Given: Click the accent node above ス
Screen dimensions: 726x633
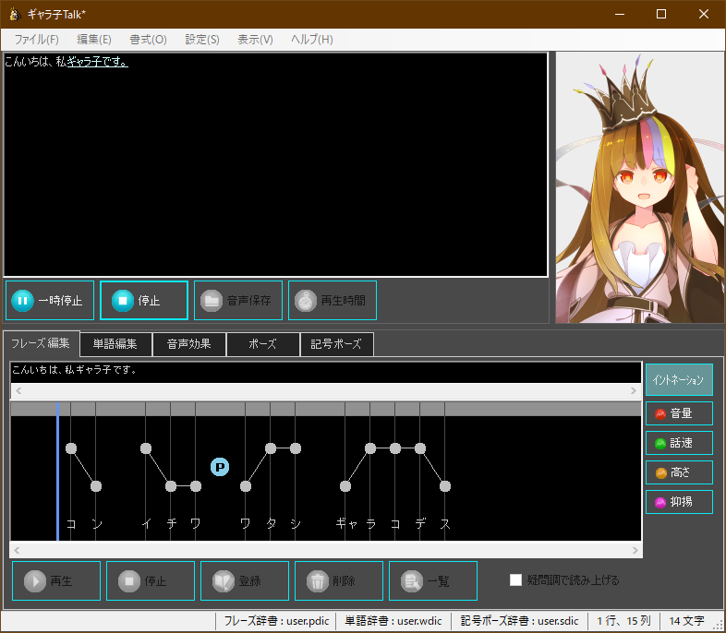Looking at the screenshot, I should (445, 486).
